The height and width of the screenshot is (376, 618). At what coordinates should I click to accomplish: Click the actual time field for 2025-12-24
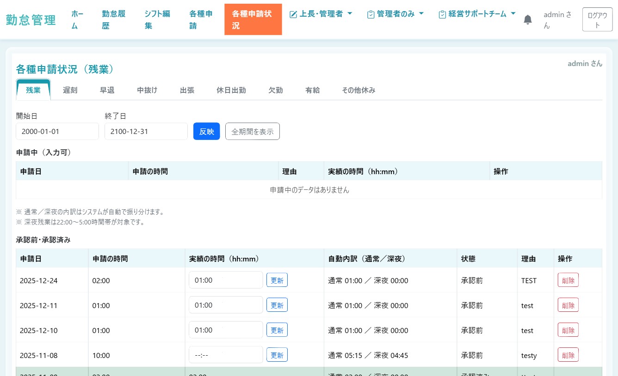pos(226,280)
